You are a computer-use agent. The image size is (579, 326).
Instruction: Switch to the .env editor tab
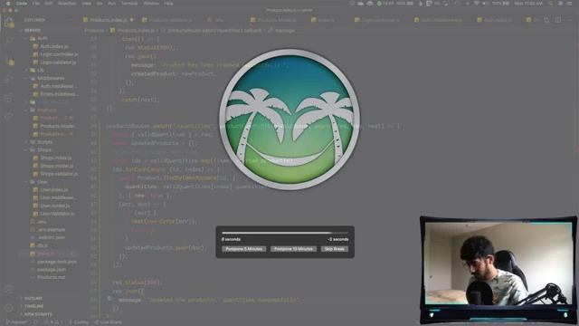(215, 20)
